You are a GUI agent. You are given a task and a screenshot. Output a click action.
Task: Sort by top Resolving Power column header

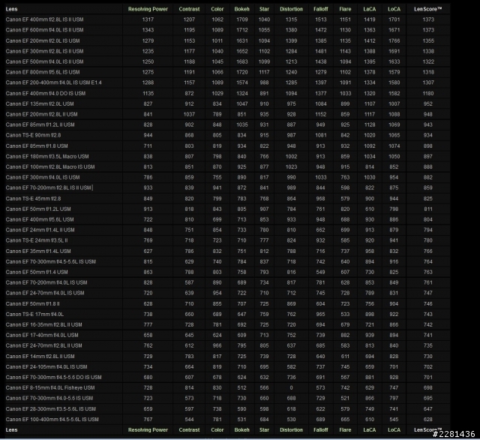click(x=148, y=9)
